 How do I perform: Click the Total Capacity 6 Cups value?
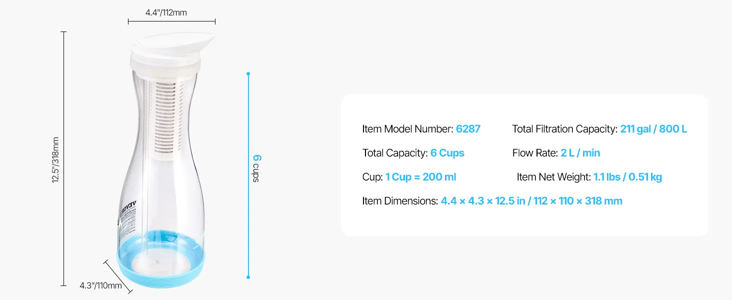point(447,153)
